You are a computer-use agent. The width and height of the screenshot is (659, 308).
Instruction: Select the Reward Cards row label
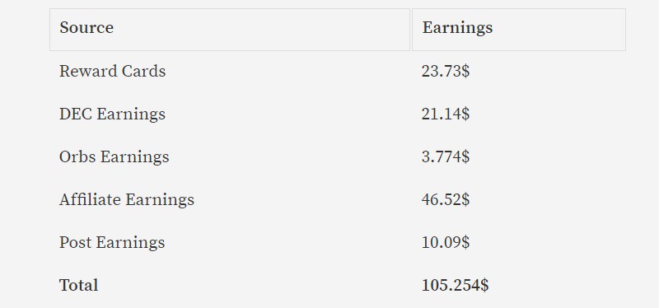(x=112, y=71)
